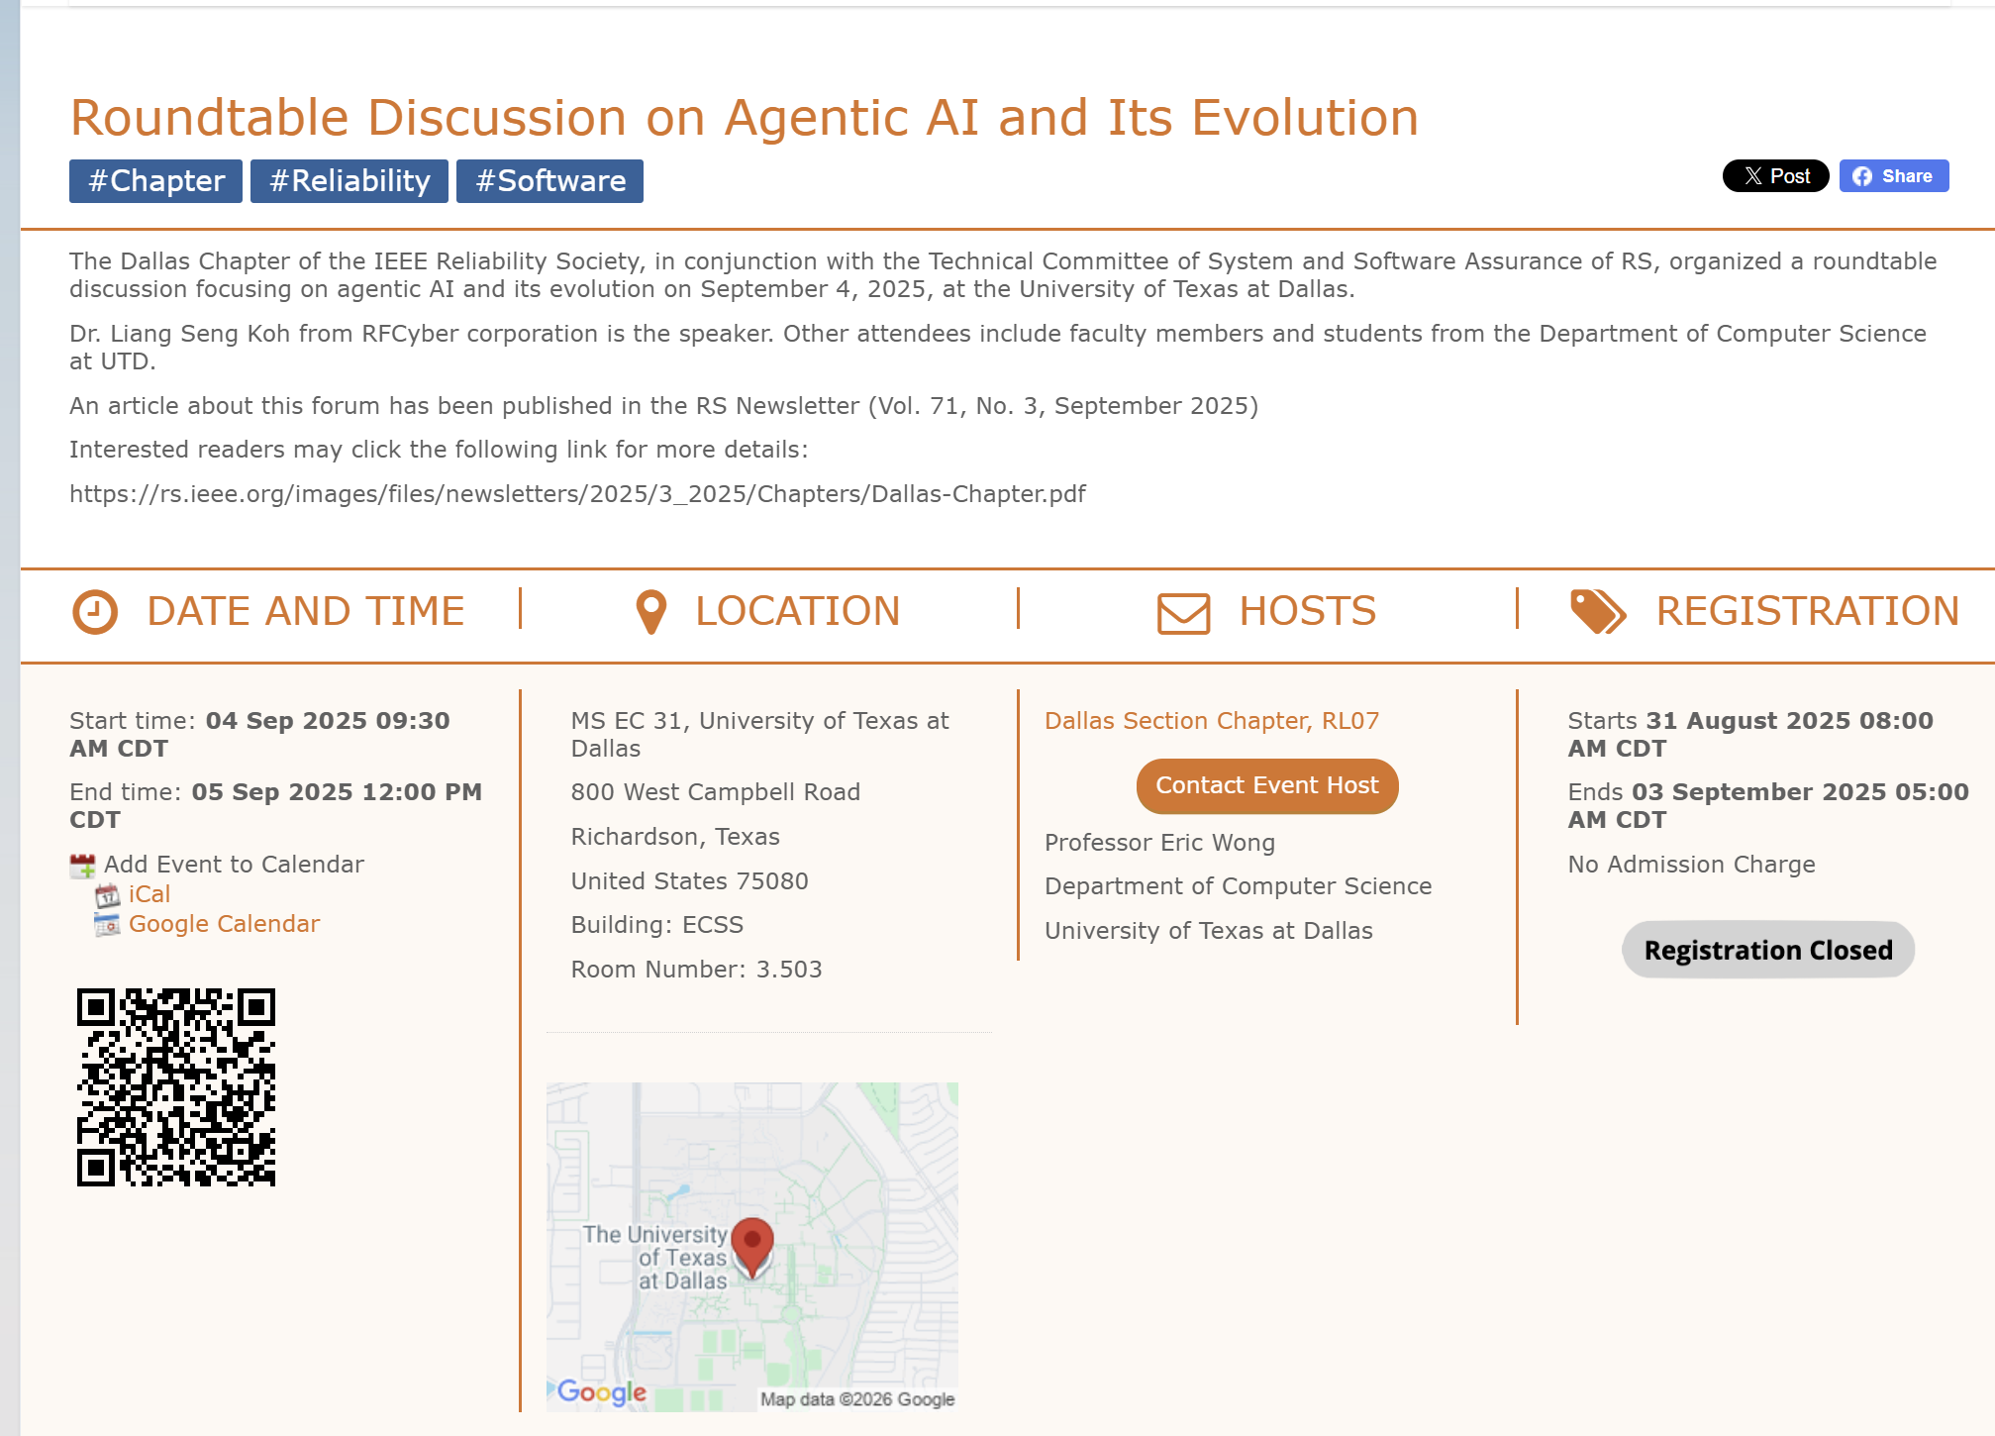1995x1436 pixels.
Task: Select the HOSTS section heading
Action: (1308, 612)
